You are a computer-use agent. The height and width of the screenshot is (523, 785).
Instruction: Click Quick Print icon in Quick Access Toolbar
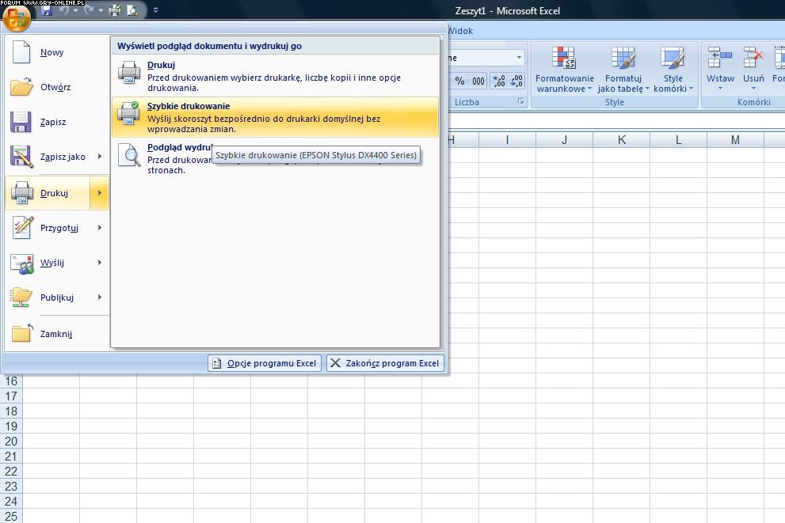click(115, 10)
